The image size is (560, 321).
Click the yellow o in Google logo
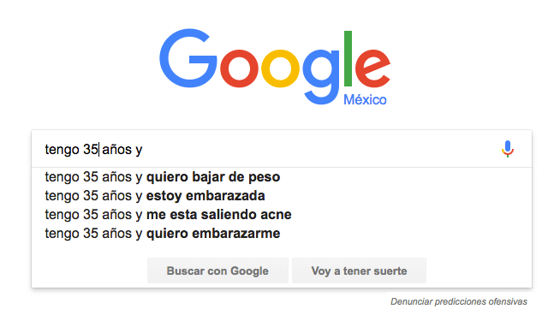(280, 68)
